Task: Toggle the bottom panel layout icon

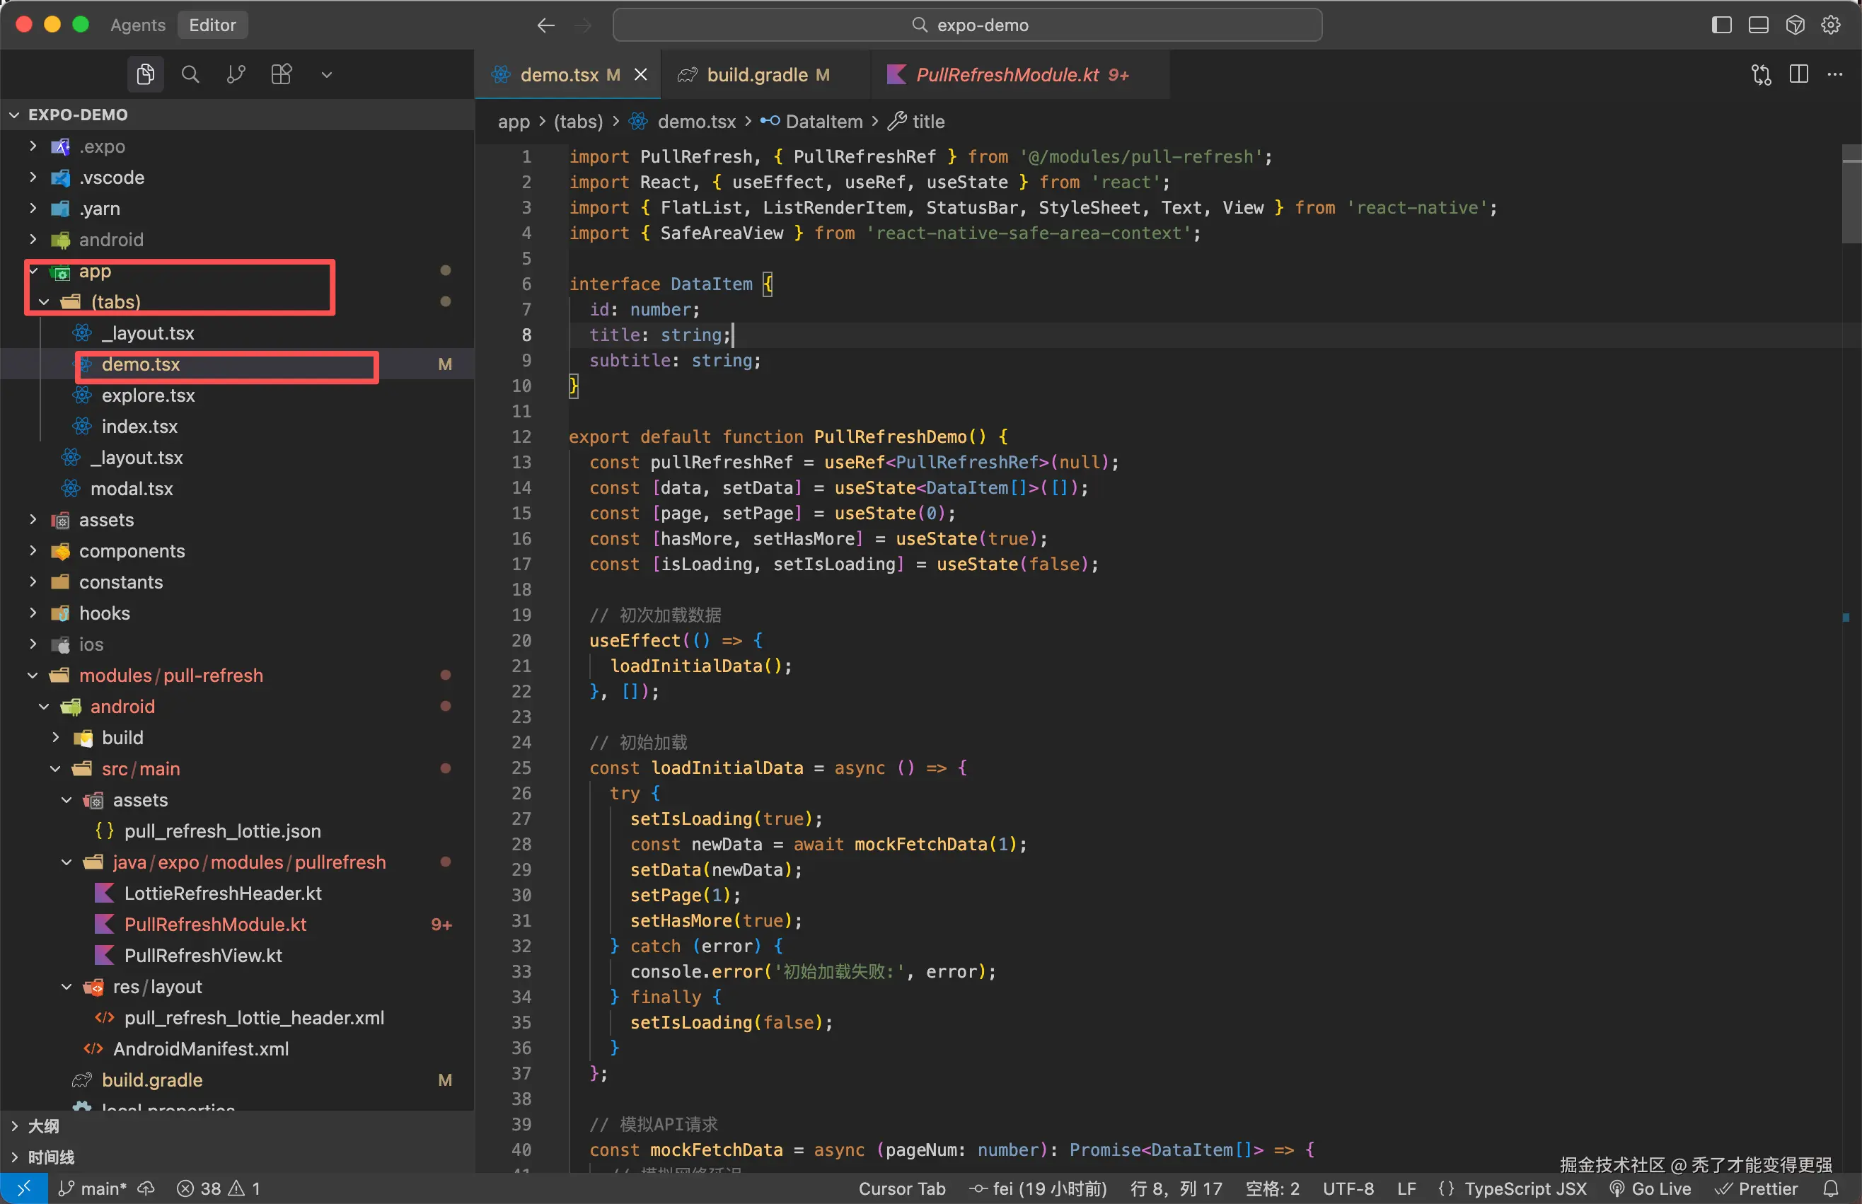Action: tap(1758, 25)
